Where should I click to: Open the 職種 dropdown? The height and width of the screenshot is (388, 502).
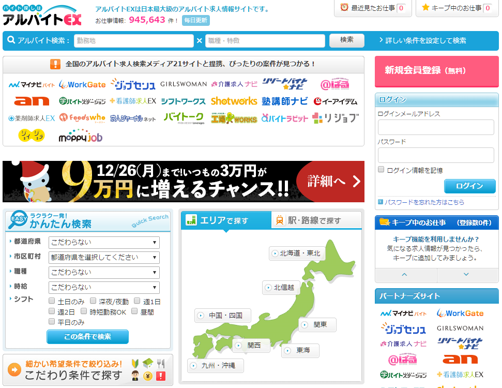pyautogui.click(x=104, y=272)
